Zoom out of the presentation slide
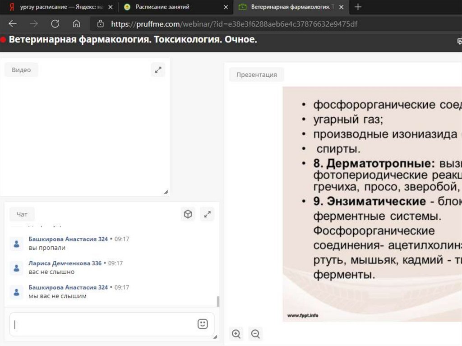Viewport: 462px width, 346px height. pyautogui.click(x=255, y=334)
